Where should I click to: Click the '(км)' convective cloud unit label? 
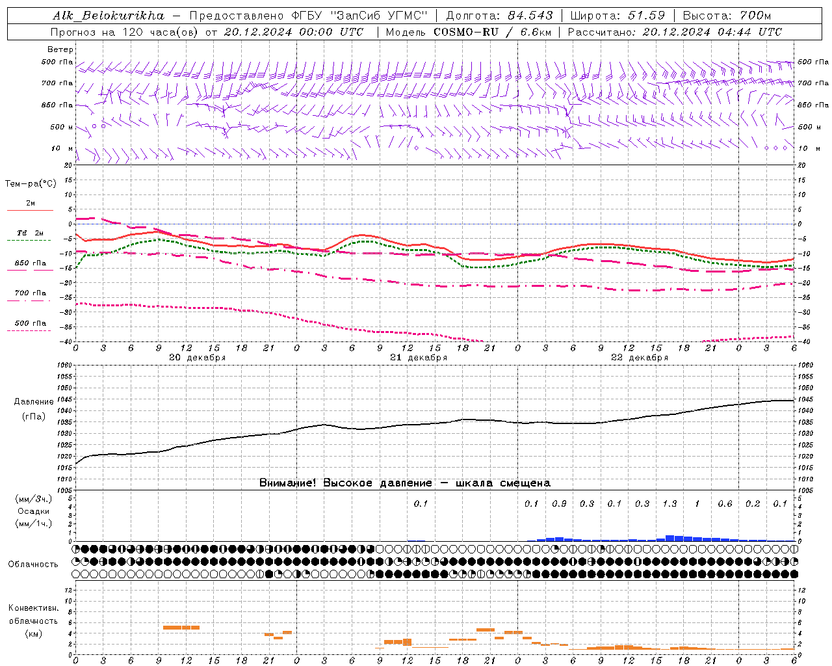click(34, 633)
